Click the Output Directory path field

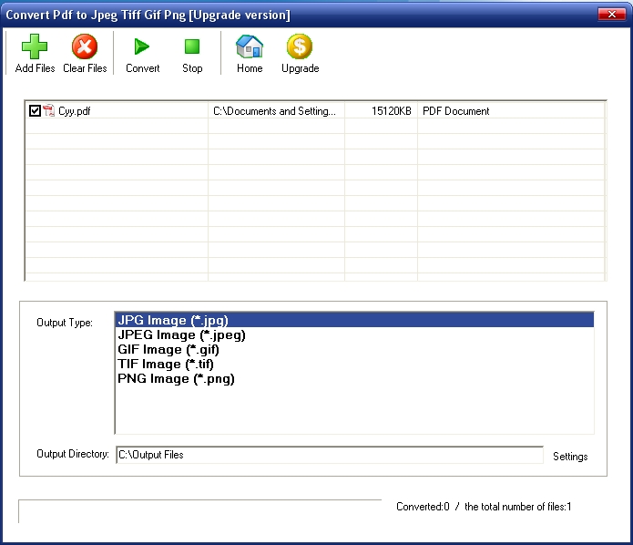330,455
